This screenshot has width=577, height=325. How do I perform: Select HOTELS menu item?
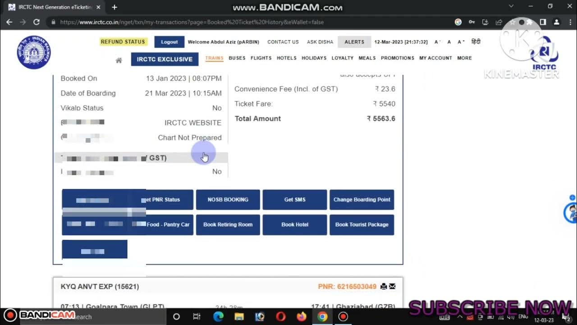click(x=287, y=58)
